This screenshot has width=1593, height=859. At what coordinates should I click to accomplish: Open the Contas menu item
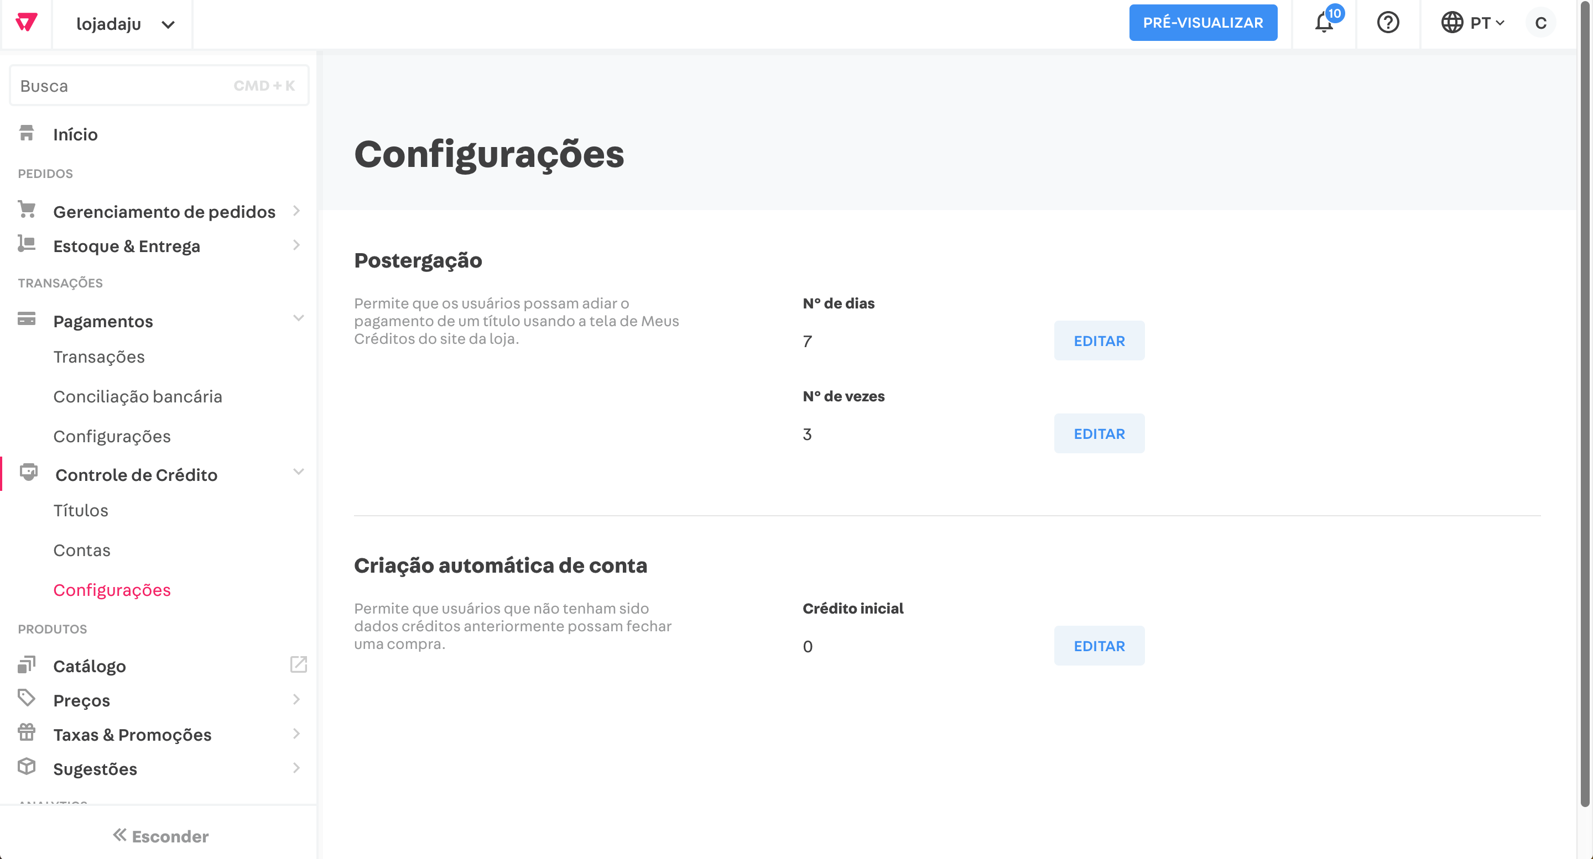tap(82, 550)
